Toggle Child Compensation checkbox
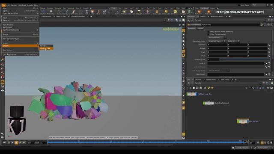 208,34
